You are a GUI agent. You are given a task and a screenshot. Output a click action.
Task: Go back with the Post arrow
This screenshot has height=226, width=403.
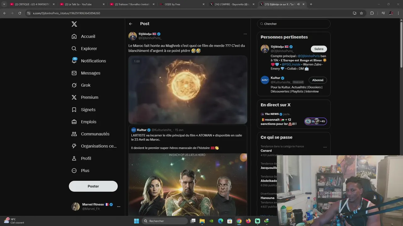click(131, 24)
